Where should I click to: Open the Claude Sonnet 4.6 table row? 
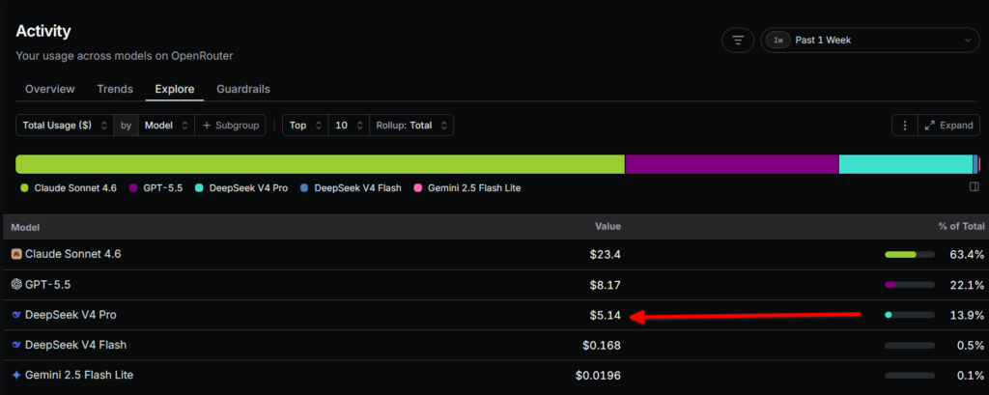(x=494, y=255)
